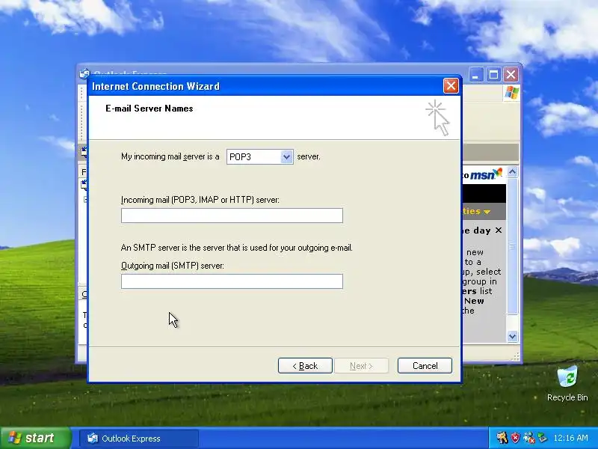The height and width of the screenshot is (449, 598).
Task: Click the resize grip of Outlook Express window
Action: 516,357
